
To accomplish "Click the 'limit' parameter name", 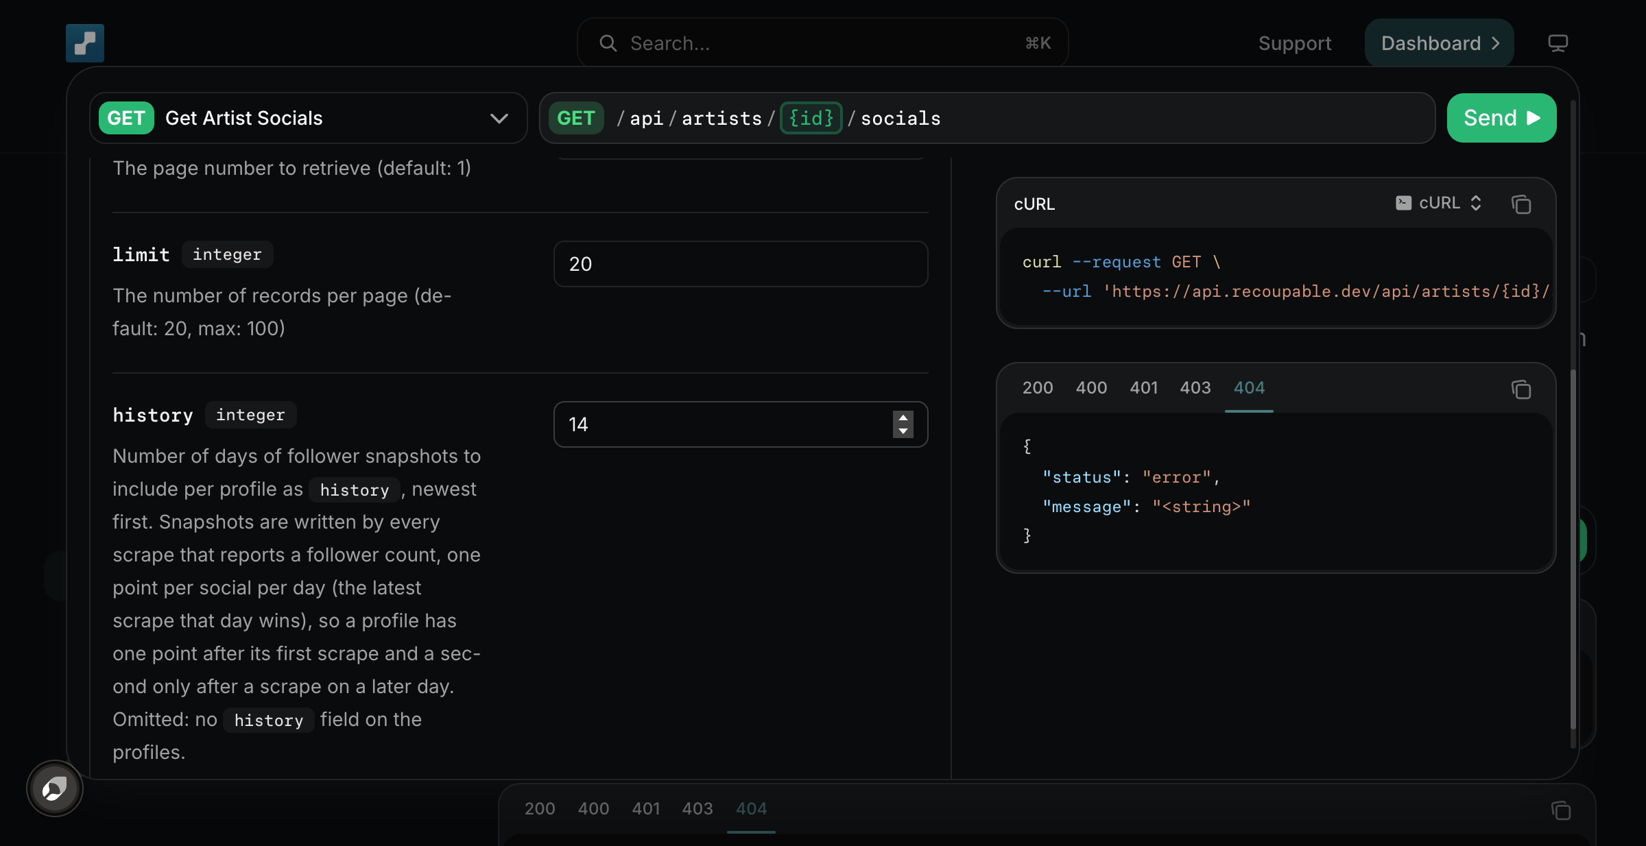I will coord(141,254).
